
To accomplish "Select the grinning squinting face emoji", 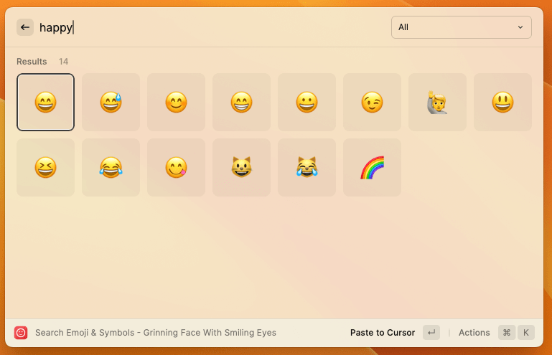I will click(45, 168).
